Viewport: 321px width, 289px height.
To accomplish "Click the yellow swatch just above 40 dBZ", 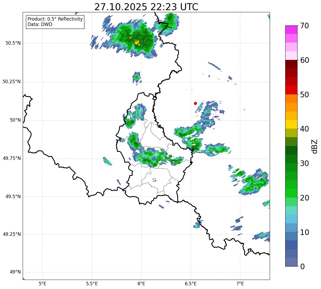I will click(291, 124).
